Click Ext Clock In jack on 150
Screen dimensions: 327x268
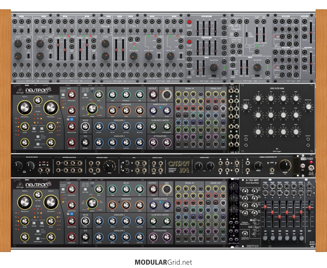coord(257,51)
